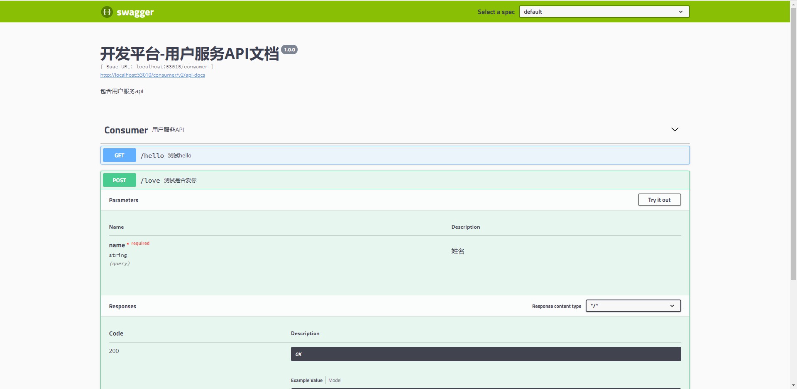The image size is (797, 389).
Task: Select the Example Value tab
Action: (x=307, y=380)
